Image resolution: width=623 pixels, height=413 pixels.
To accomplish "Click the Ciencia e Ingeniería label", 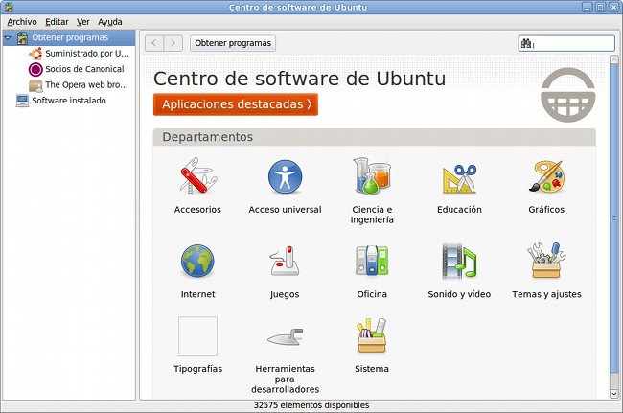I will (372, 215).
